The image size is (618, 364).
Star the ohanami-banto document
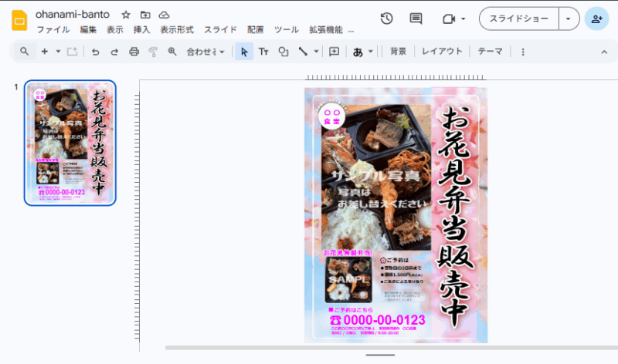tap(126, 15)
